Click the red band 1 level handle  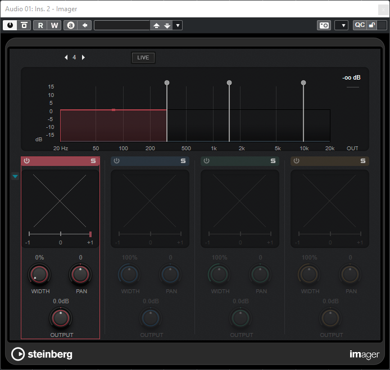(114, 110)
